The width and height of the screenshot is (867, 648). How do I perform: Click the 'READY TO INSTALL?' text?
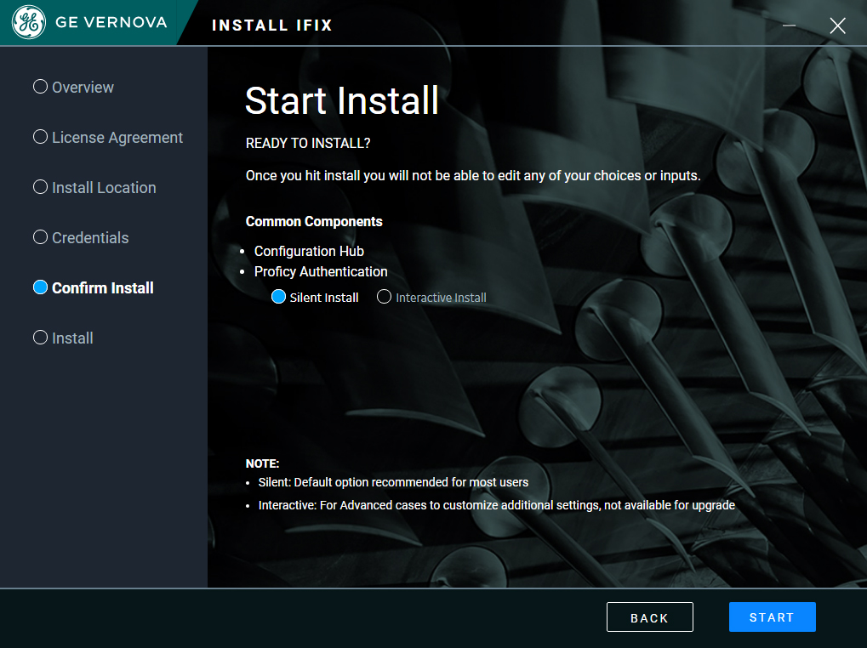pos(308,143)
